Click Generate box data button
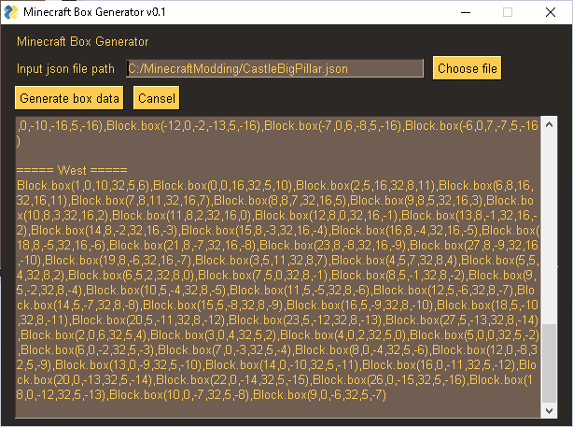Viewport: 573px width, 427px height. tap(69, 98)
